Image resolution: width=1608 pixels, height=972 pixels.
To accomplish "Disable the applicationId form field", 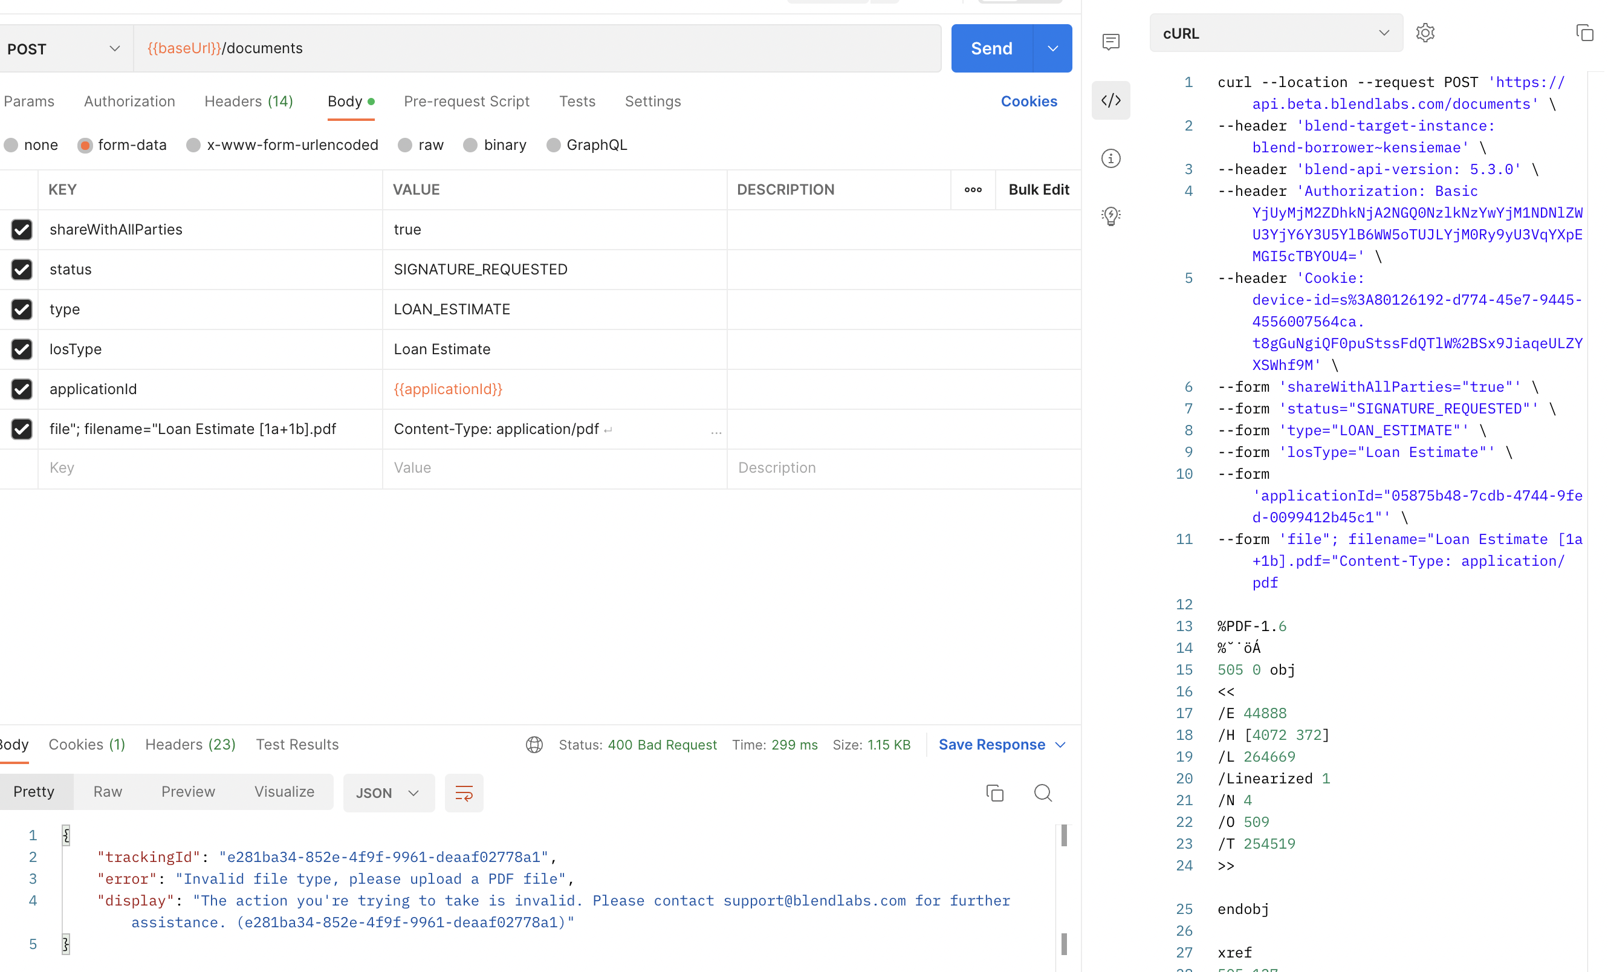I will (22, 389).
